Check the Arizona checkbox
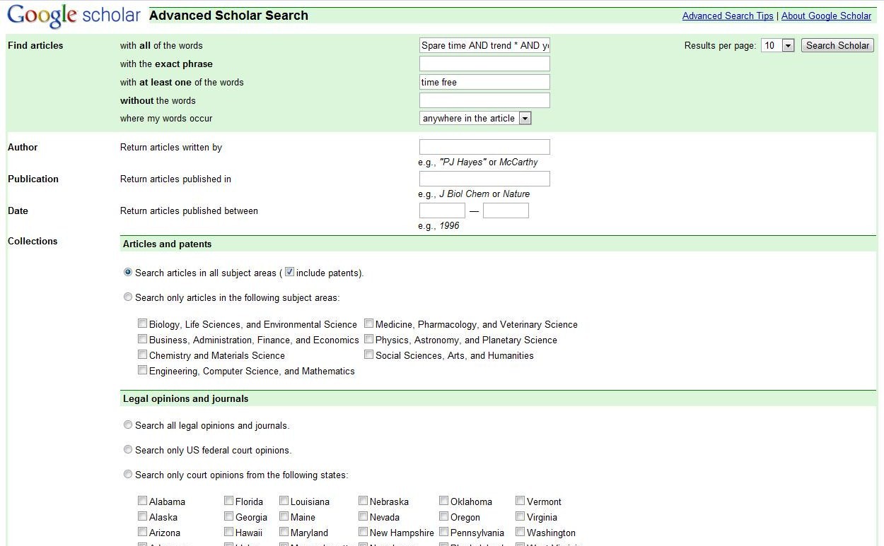 [143, 532]
